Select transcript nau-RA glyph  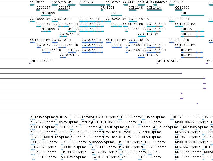[x=193, y=31]
